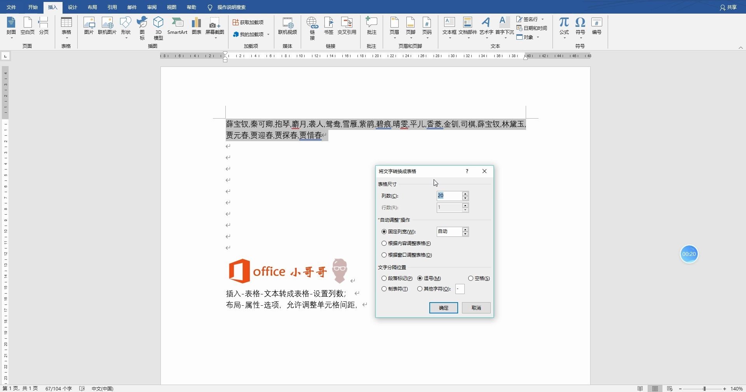
Task: Increase 列数 using the spinner up arrow
Action: pyautogui.click(x=465, y=194)
